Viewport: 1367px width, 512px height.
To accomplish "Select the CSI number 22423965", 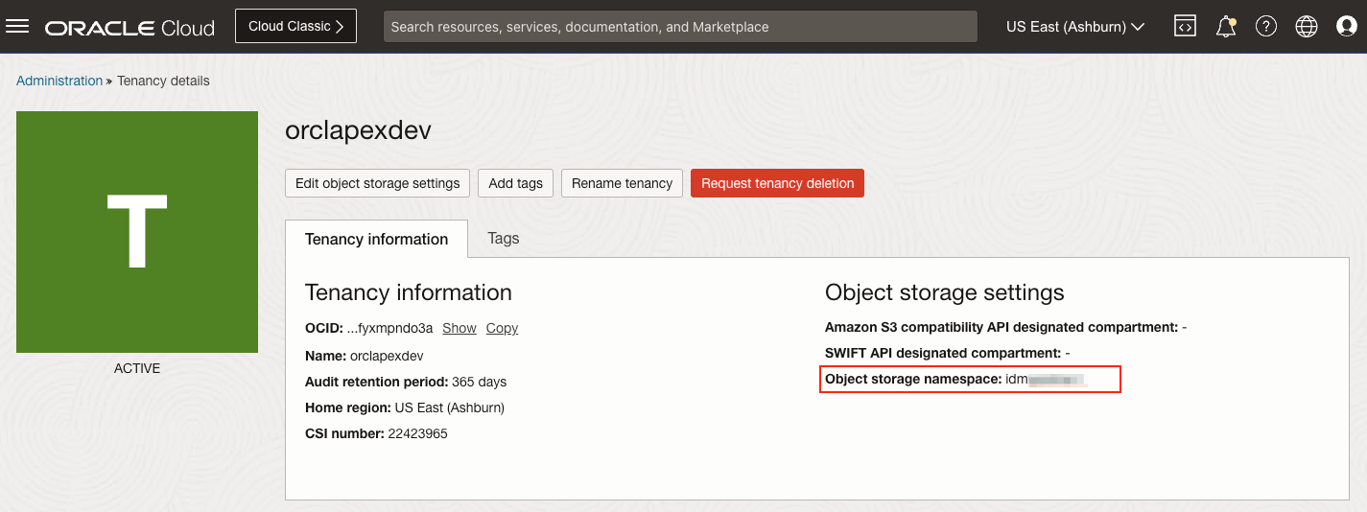I will [x=418, y=433].
